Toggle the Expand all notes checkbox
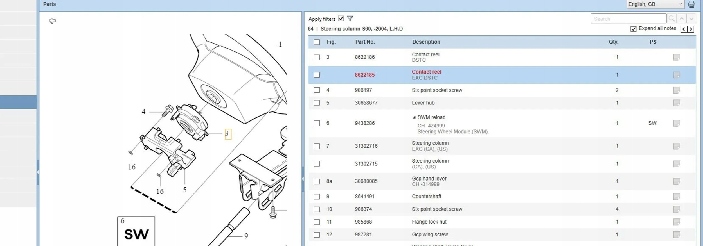This screenshot has height=246, width=703. tap(633, 29)
